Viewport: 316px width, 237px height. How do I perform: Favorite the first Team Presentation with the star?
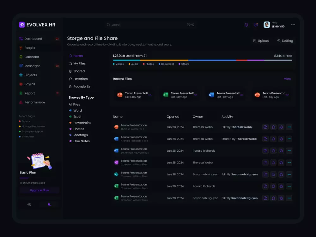(x=273, y=127)
